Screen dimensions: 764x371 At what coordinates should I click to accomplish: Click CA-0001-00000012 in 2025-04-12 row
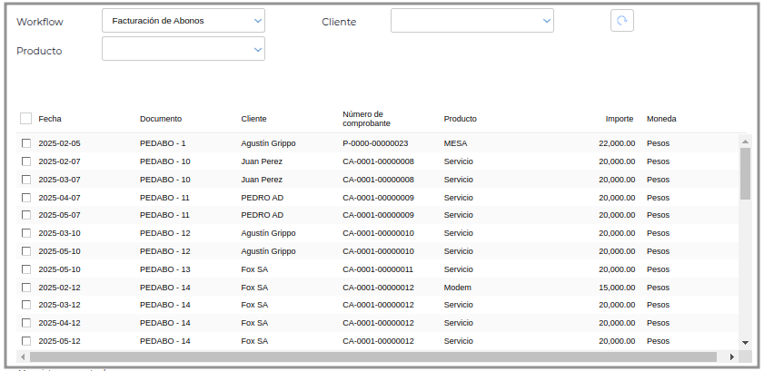tap(378, 323)
